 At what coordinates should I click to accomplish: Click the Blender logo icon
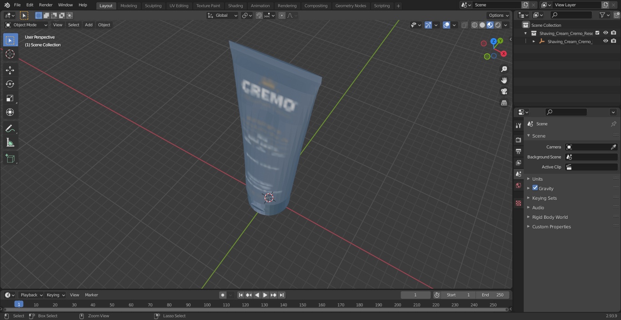tap(7, 5)
